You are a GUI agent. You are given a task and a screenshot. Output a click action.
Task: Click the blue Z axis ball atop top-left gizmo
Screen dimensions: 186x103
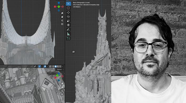click(59, 3)
